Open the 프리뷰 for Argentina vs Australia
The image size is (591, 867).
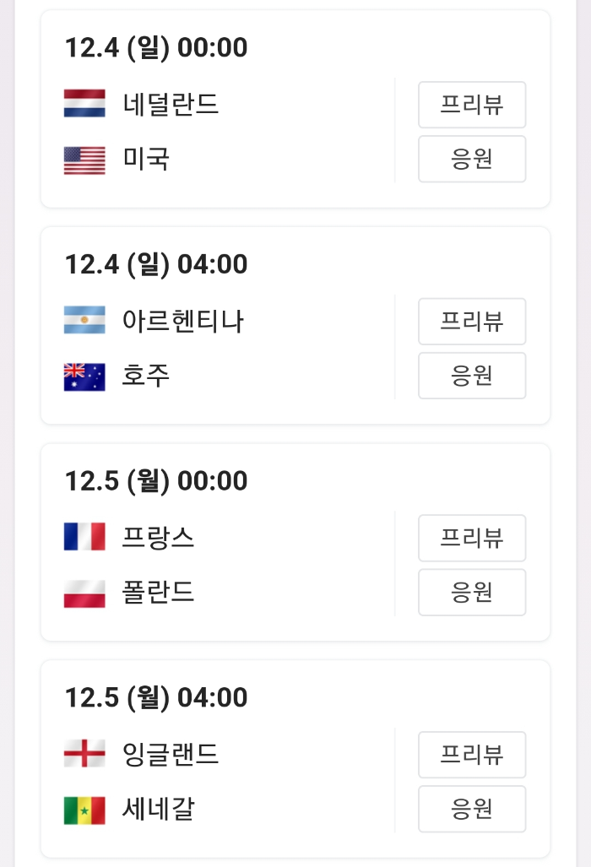pyautogui.click(x=472, y=322)
